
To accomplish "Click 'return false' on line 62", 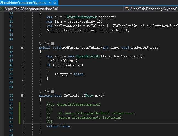I will [58, 126].
